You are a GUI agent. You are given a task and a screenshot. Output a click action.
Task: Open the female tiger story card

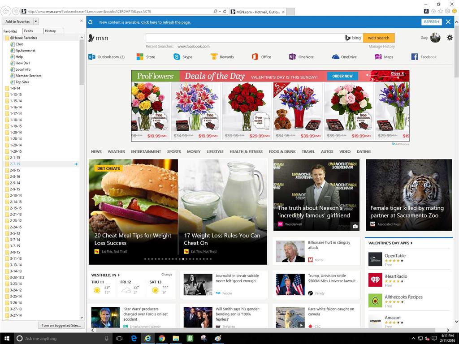click(409, 195)
